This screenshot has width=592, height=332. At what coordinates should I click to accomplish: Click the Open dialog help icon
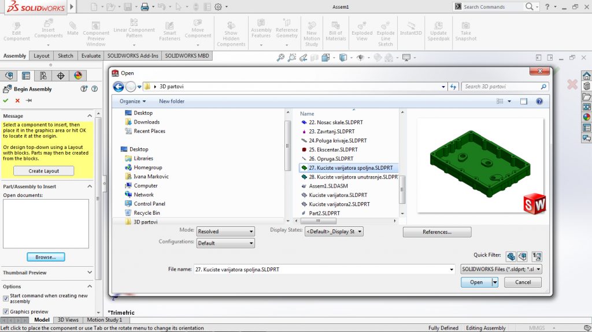(539, 101)
